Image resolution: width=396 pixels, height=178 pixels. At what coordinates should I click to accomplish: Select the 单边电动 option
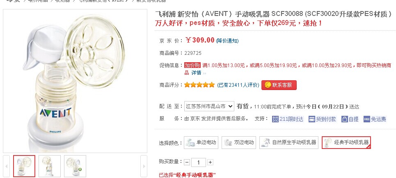click(x=201, y=142)
